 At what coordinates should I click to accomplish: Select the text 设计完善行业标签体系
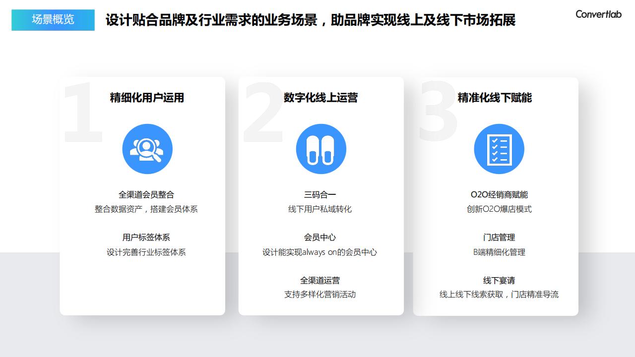click(146, 252)
